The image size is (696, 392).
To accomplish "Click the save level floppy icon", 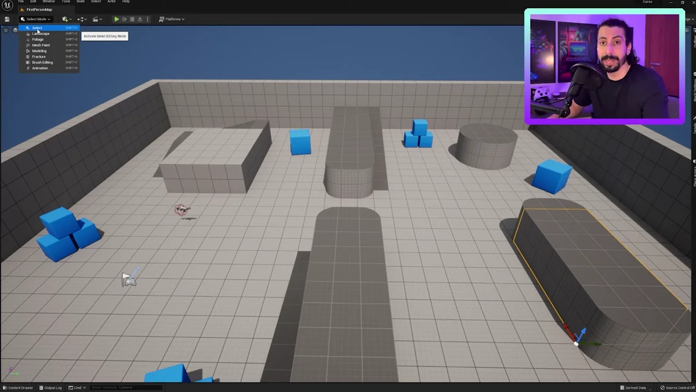I will point(7,19).
